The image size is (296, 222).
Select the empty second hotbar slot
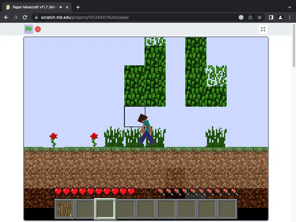(85, 209)
